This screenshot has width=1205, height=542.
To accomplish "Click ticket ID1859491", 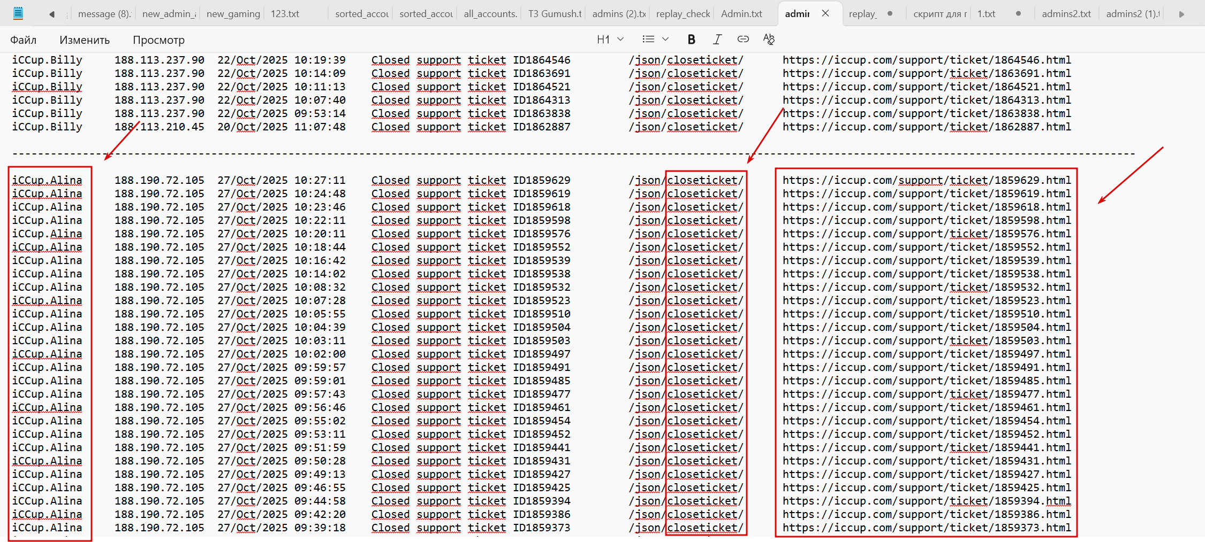I will 542,367.
